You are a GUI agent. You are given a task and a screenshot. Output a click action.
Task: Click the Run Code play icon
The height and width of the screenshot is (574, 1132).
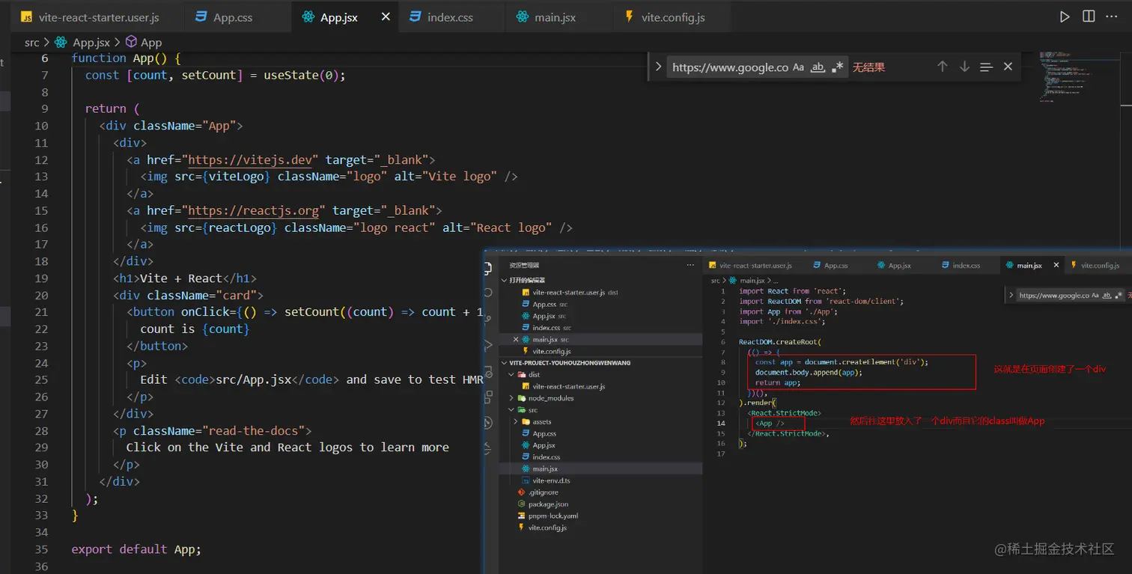click(x=1065, y=17)
